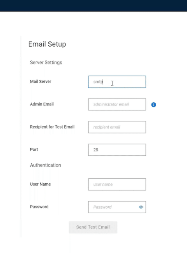This screenshot has height=253, width=187.
Task: Click the User Name label
Action: 41,184
